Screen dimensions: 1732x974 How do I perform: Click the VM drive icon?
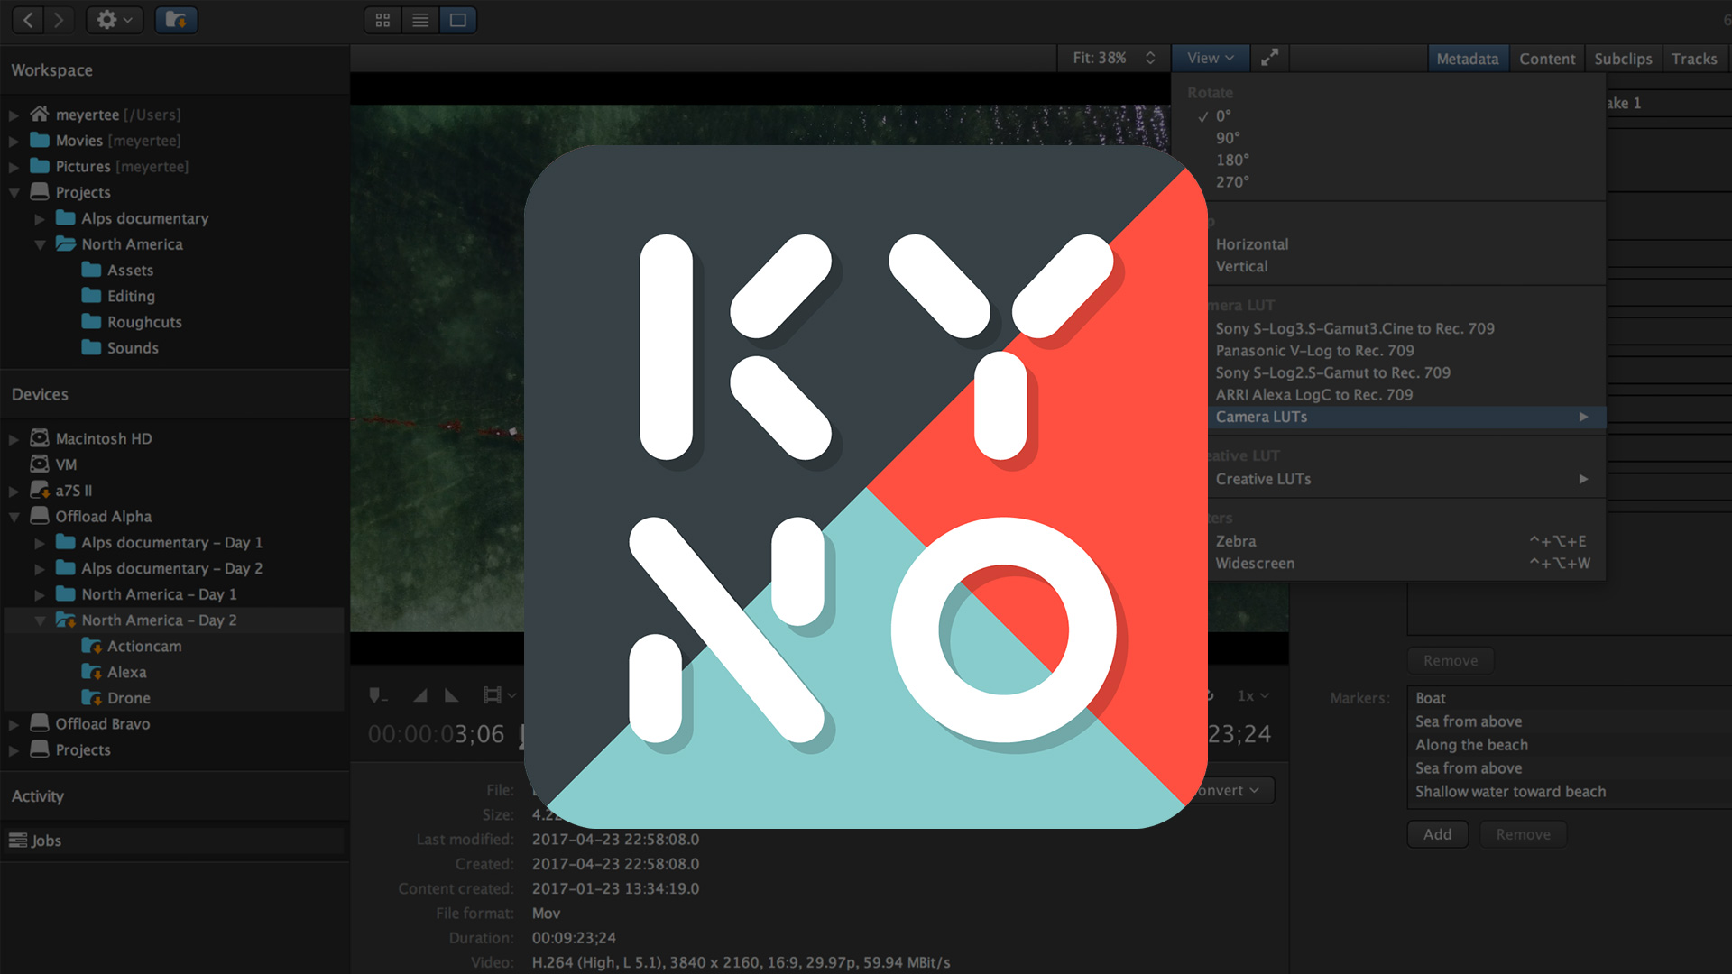point(39,464)
